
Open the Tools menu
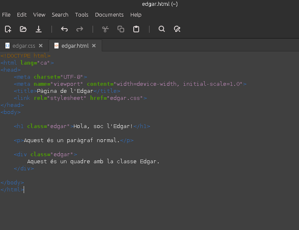[81, 15]
